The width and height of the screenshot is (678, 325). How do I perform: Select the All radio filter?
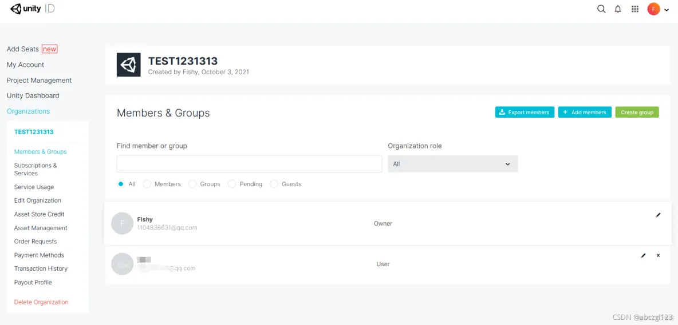coord(121,184)
